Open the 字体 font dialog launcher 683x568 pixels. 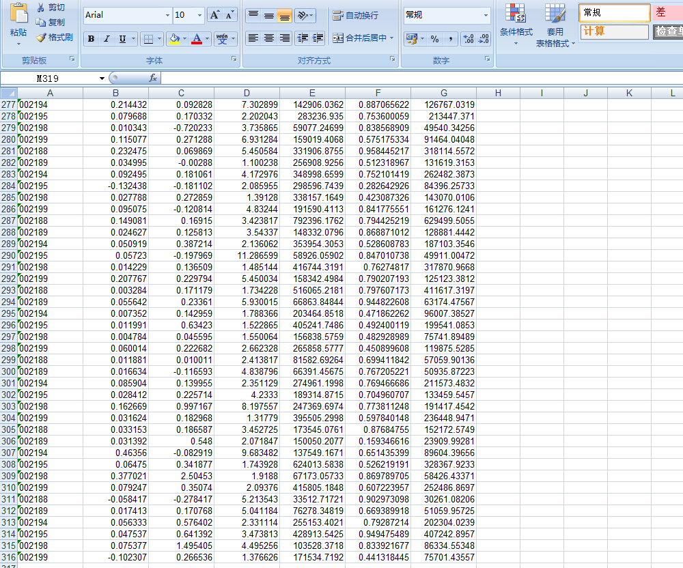(234, 59)
